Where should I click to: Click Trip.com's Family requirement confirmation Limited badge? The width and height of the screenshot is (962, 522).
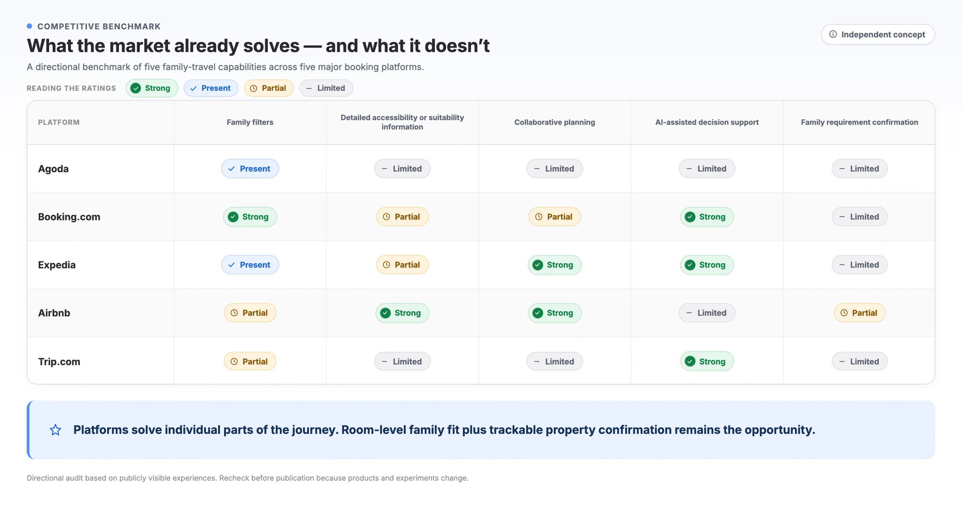click(x=860, y=361)
